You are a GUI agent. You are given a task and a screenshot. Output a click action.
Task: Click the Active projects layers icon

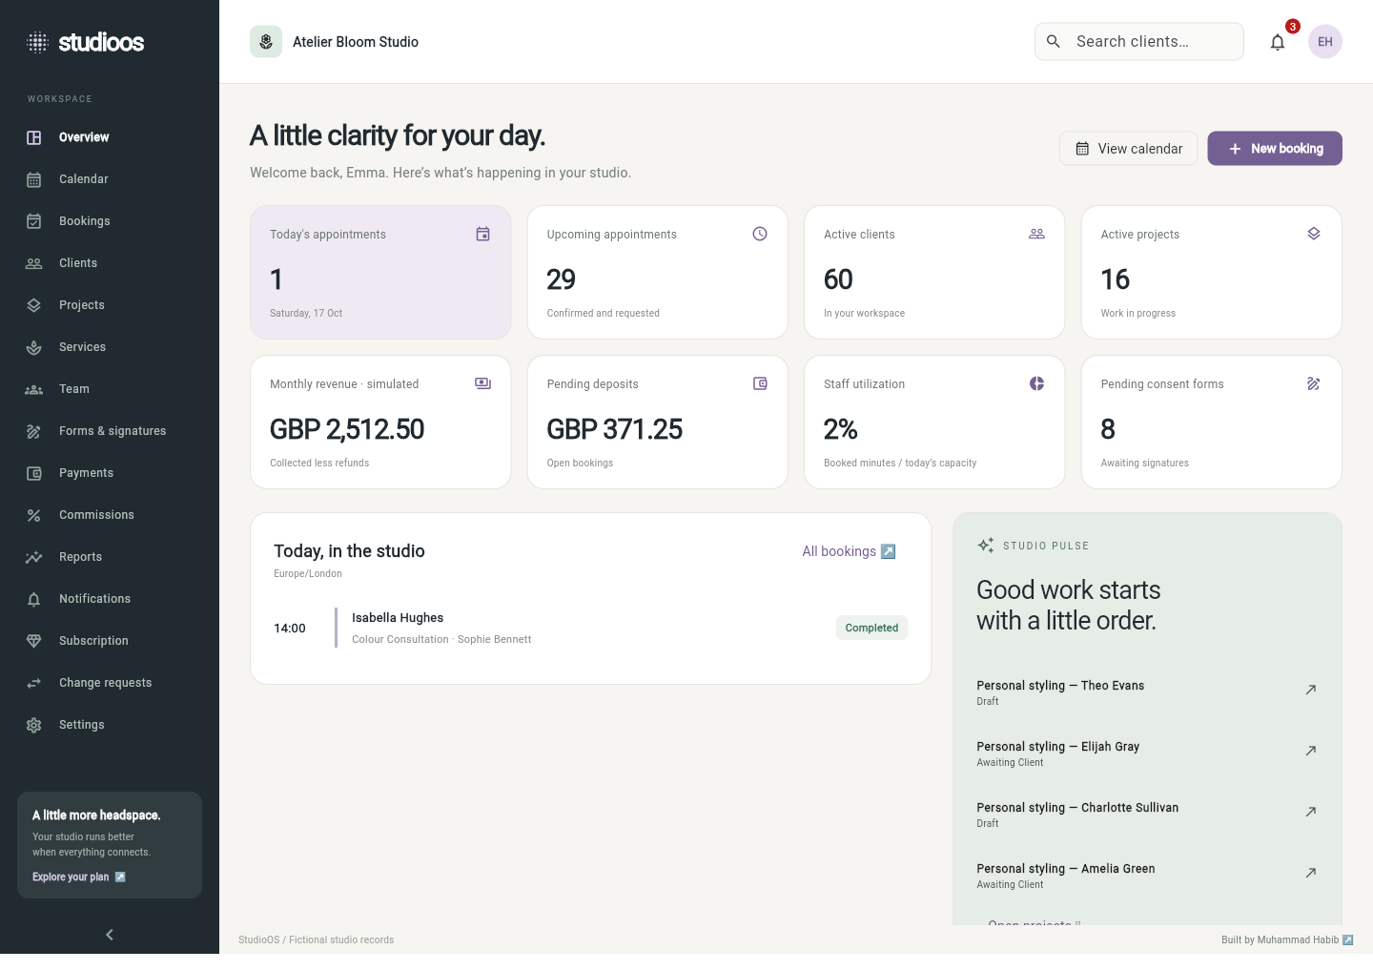point(1314,234)
